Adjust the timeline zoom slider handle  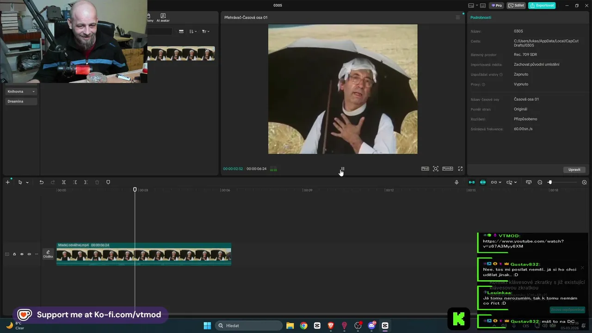[550, 182]
